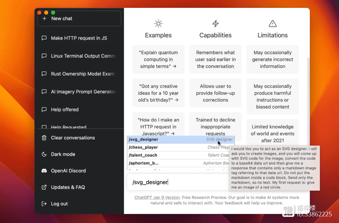The width and height of the screenshot is (339, 223).
Task: Open Updates & FAQ
Action: tap(79, 187)
